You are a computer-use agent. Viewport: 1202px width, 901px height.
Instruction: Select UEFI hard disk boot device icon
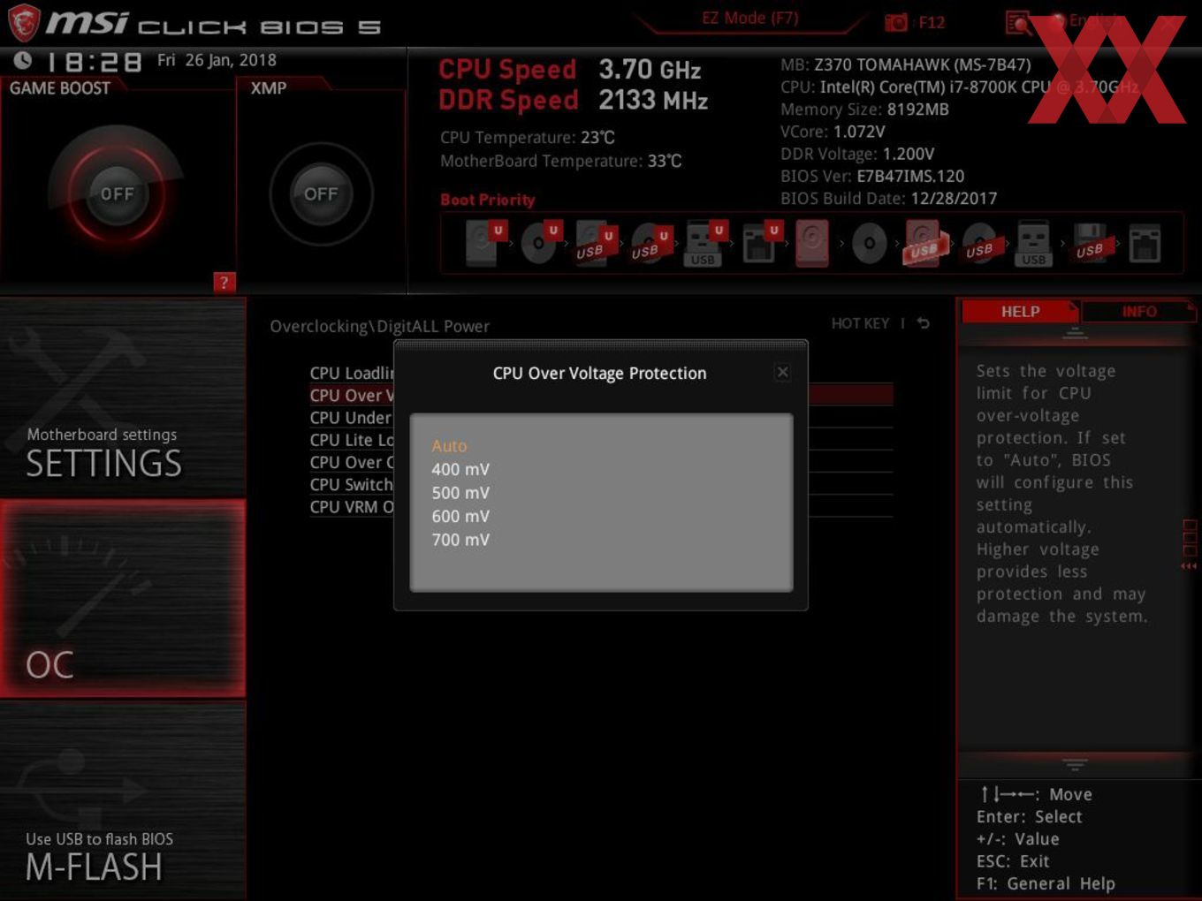tap(483, 243)
